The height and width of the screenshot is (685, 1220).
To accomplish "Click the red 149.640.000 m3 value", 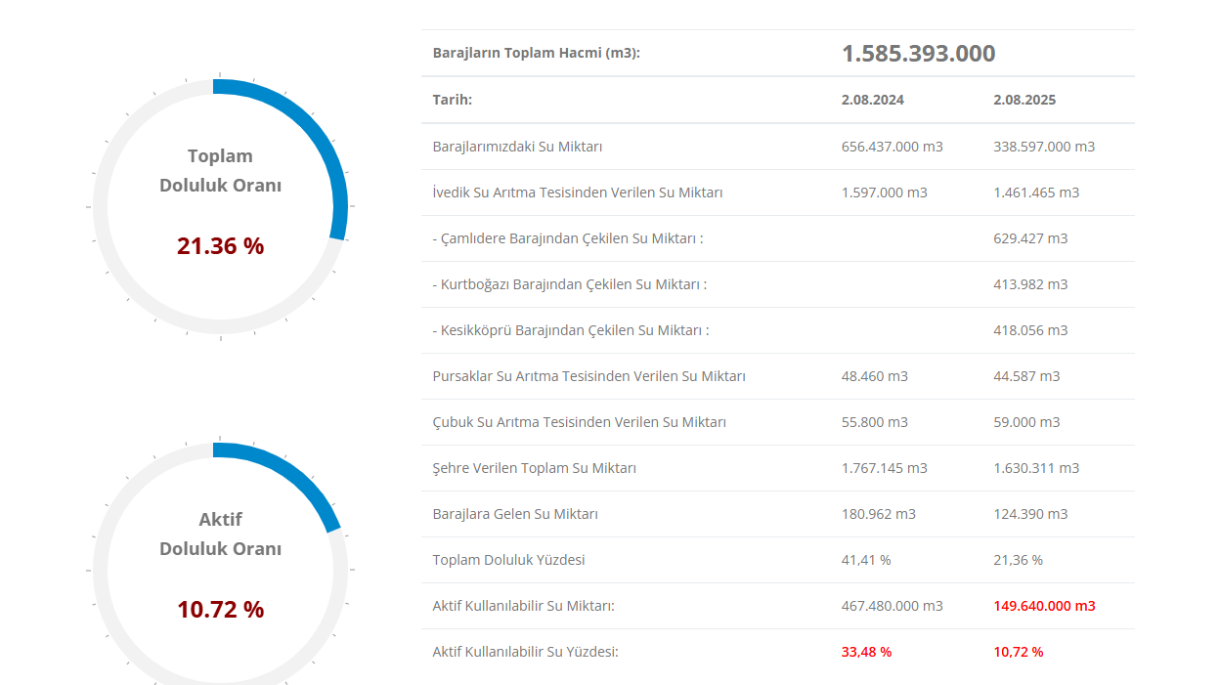I will 1044,606.
